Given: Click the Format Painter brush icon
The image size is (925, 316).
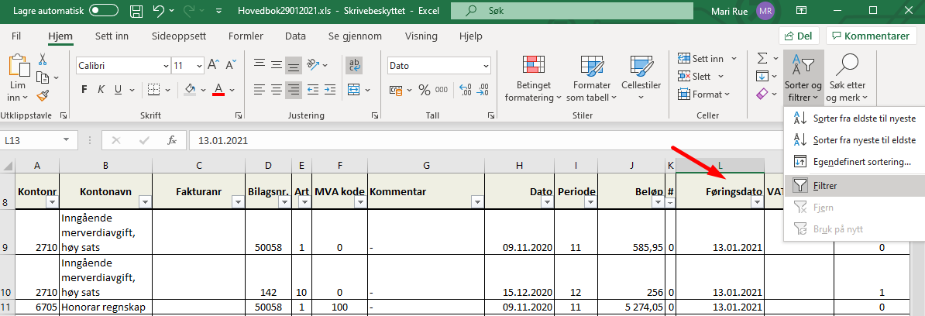Looking at the screenshot, I should coord(43,95).
